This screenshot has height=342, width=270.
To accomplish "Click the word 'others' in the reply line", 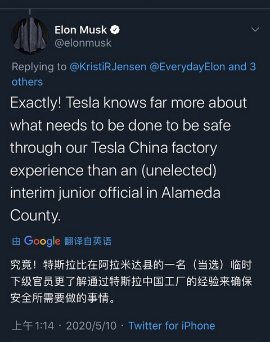I will coord(27,82).
